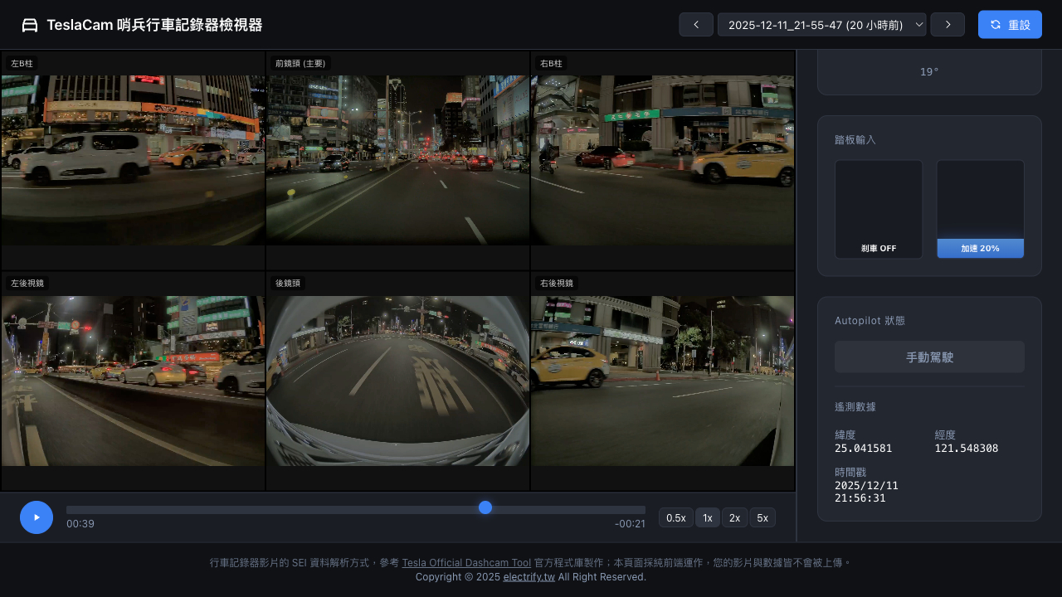The height and width of the screenshot is (597, 1062).
Task: Choose 5x playback speed
Action: coord(762,517)
